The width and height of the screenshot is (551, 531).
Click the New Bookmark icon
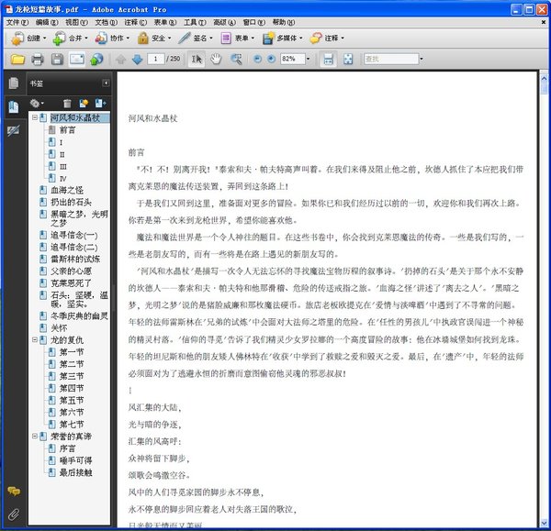coord(84,104)
